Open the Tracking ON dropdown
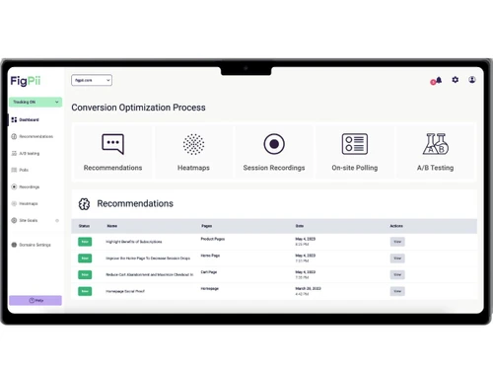The width and height of the screenshot is (493, 370). pyautogui.click(x=35, y=102)
